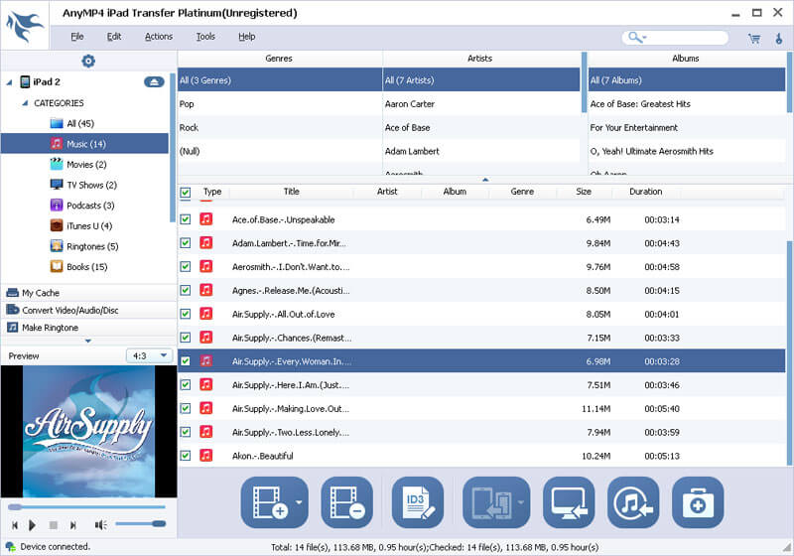Select Music (14) category
The image size is (794, 556).
click(x=84, y=144)
